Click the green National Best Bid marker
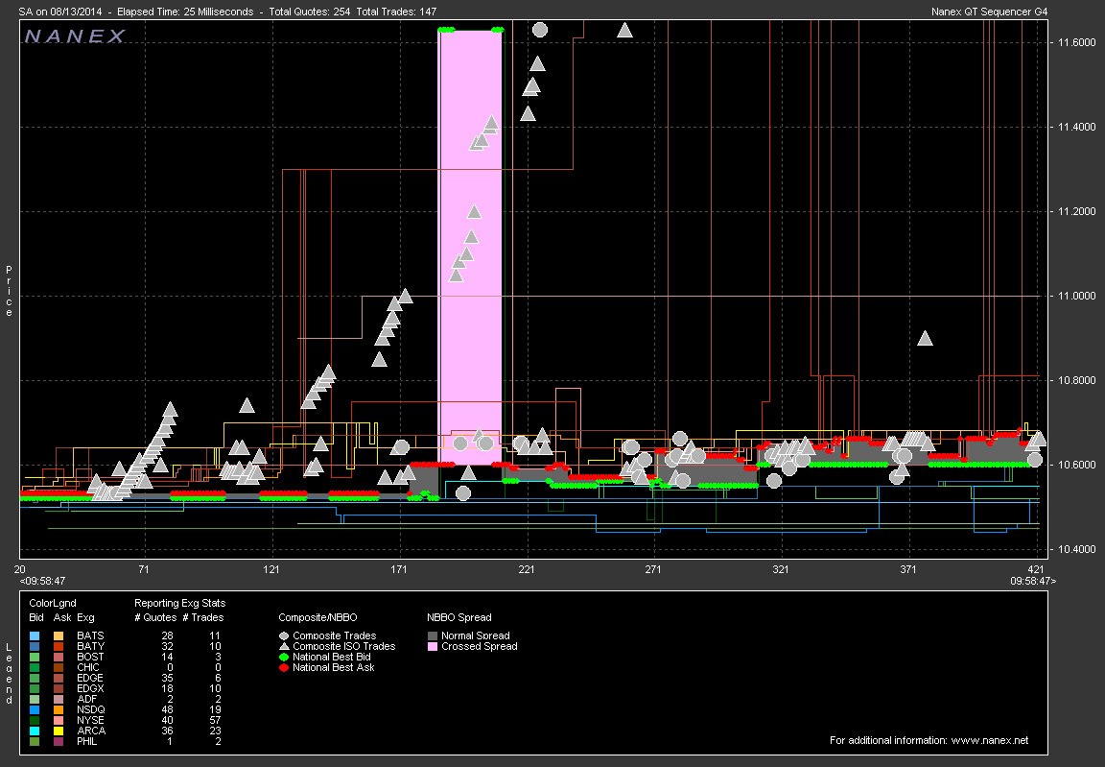This screenshot has width=1105, height=767. (284, 657)
